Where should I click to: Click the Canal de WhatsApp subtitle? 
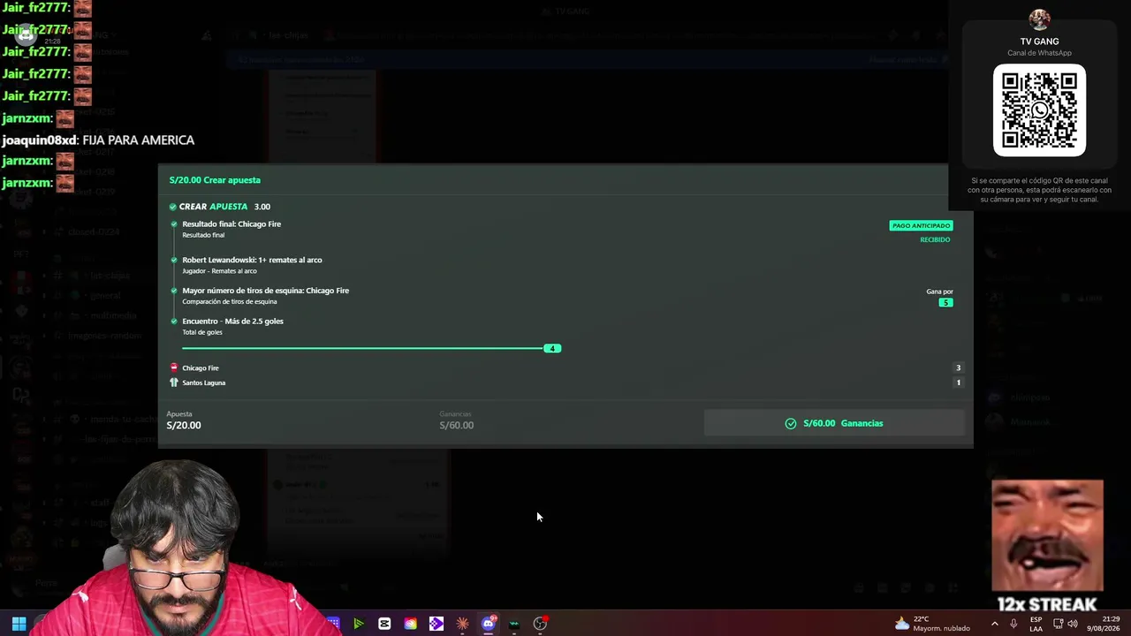pyautogui.click(x=1039, y=53)
